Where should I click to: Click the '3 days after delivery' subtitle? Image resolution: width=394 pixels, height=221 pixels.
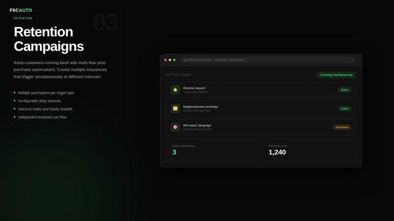195,92
